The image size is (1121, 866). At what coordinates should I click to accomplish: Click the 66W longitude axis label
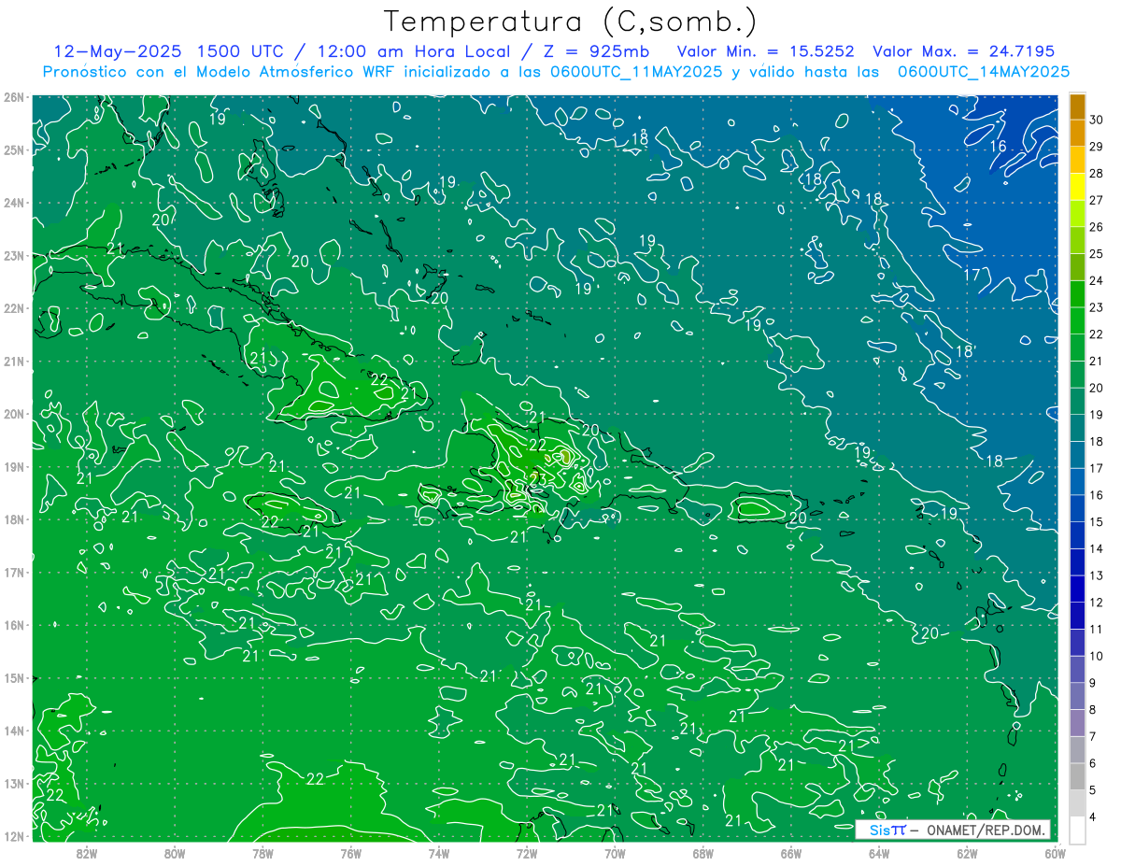(x=791, y=853)
